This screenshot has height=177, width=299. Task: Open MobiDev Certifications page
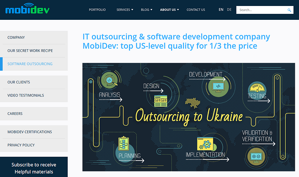(34, 132)
